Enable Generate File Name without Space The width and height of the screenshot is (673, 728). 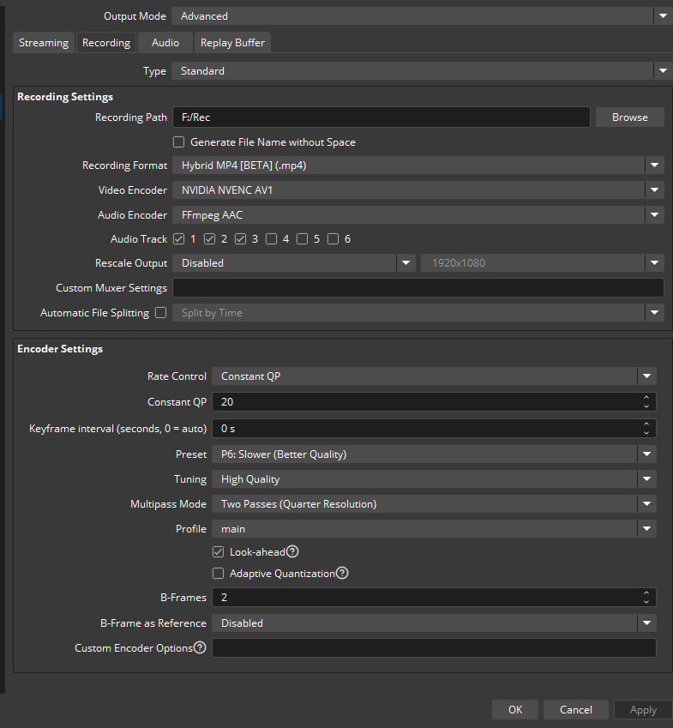[178, 142]
